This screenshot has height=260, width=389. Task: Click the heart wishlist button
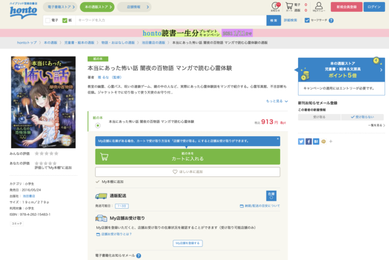coord(187,172)
